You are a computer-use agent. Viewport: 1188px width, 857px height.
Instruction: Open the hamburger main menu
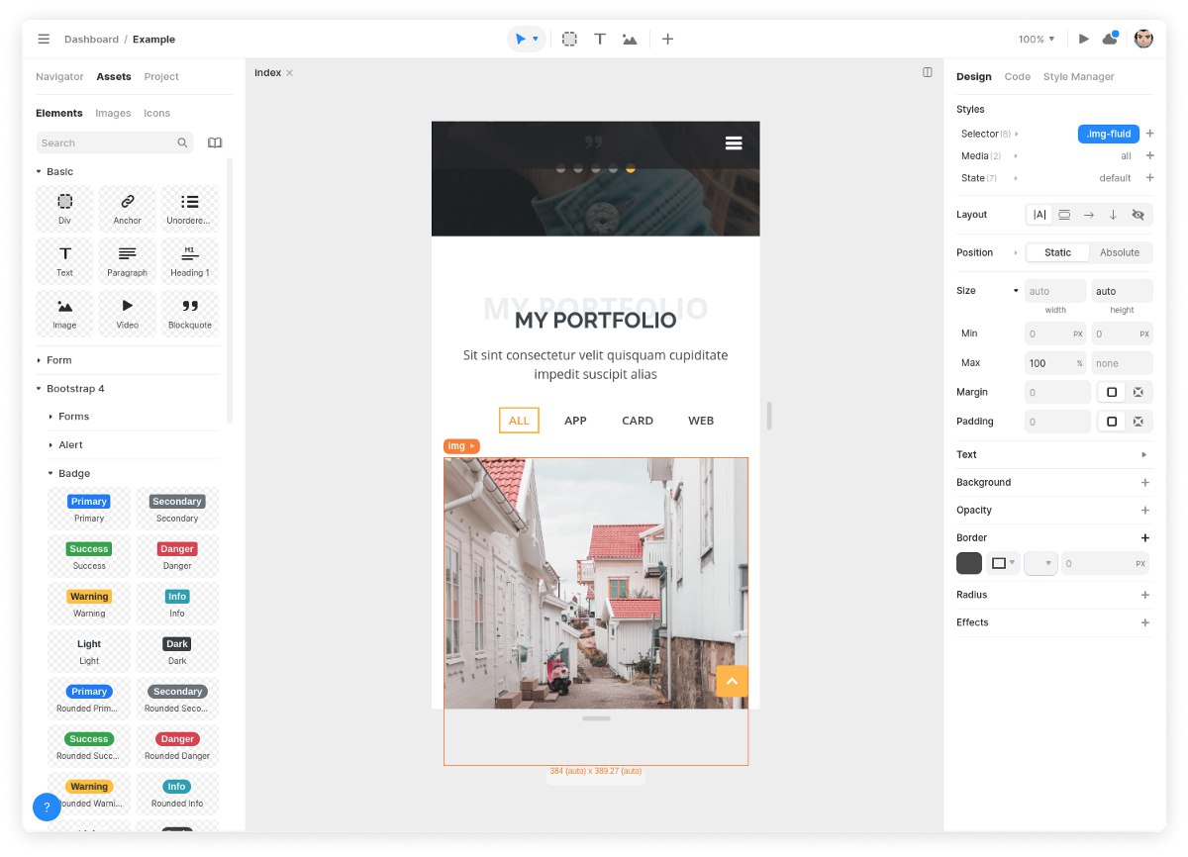44,40
